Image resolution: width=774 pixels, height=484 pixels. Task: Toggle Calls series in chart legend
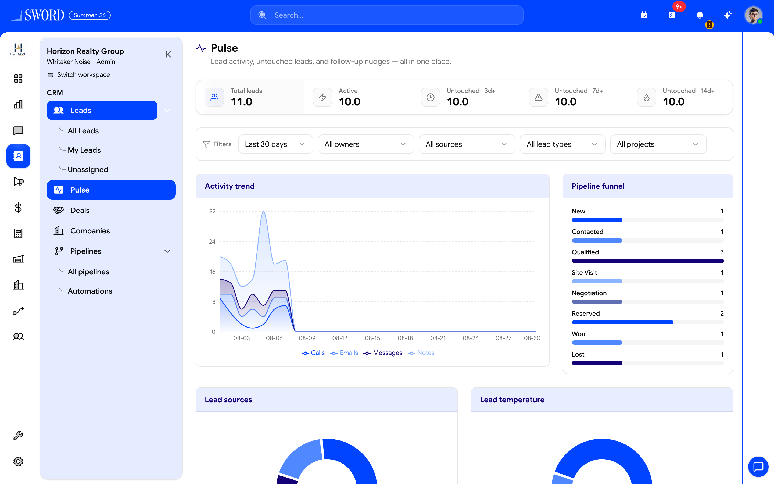313,353
